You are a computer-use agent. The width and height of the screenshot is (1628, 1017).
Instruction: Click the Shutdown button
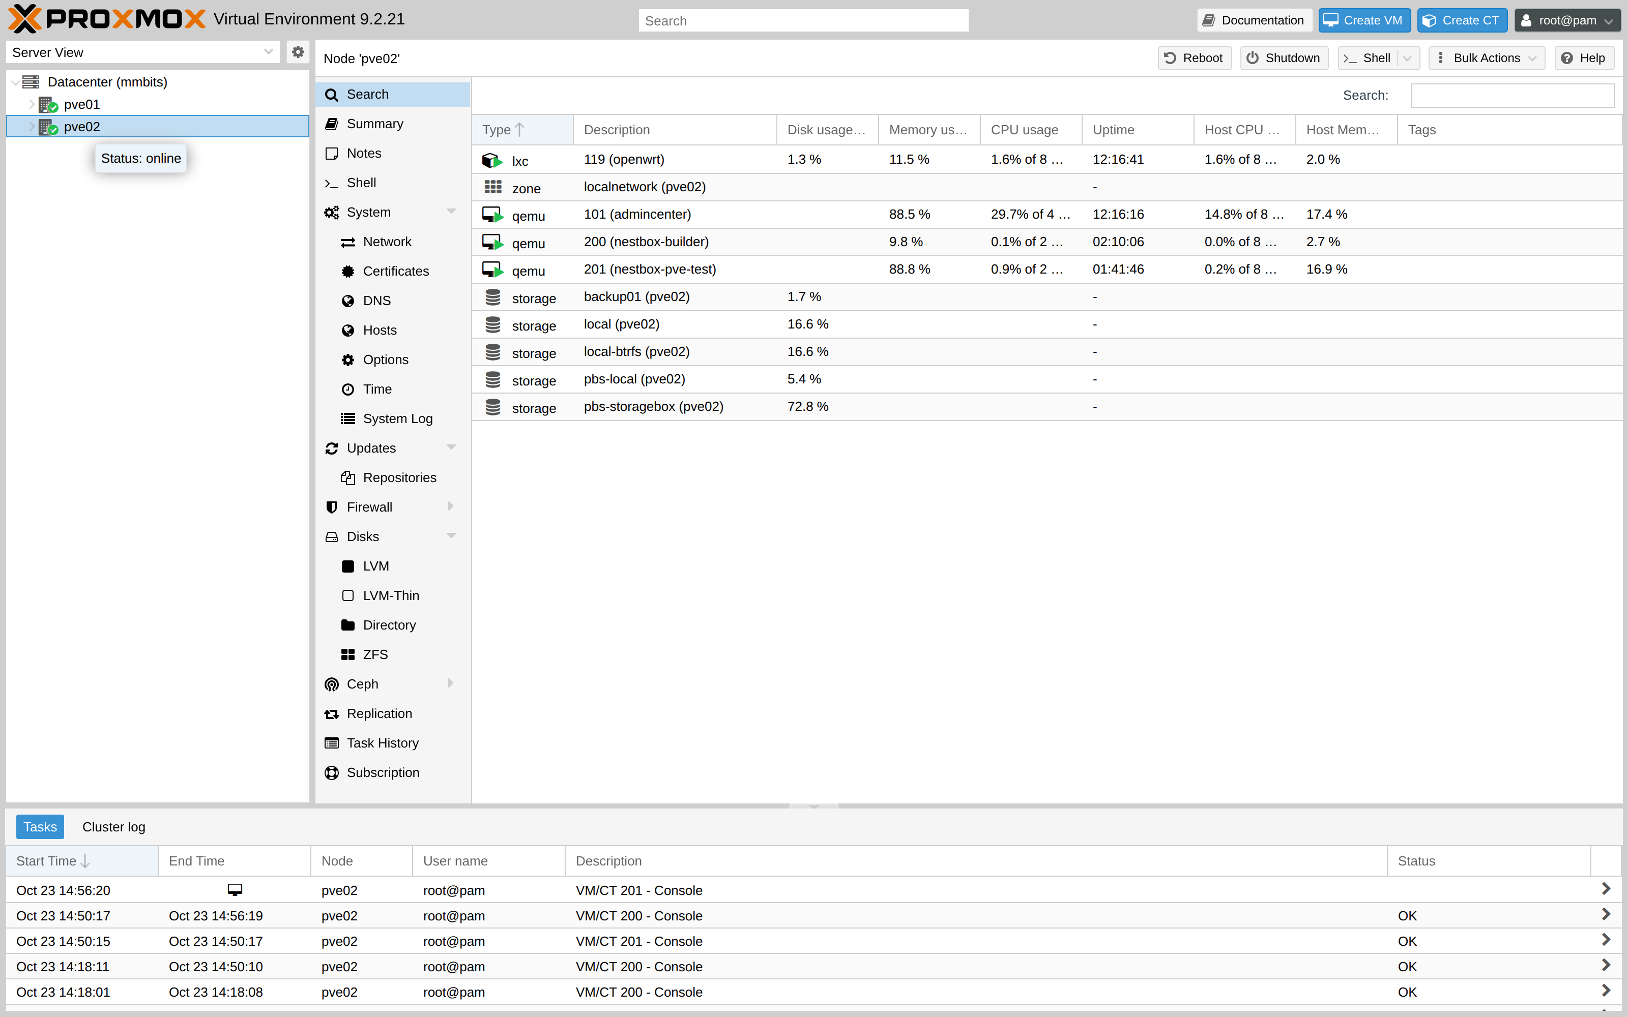pyautogui.click(x=1284, y=58)
